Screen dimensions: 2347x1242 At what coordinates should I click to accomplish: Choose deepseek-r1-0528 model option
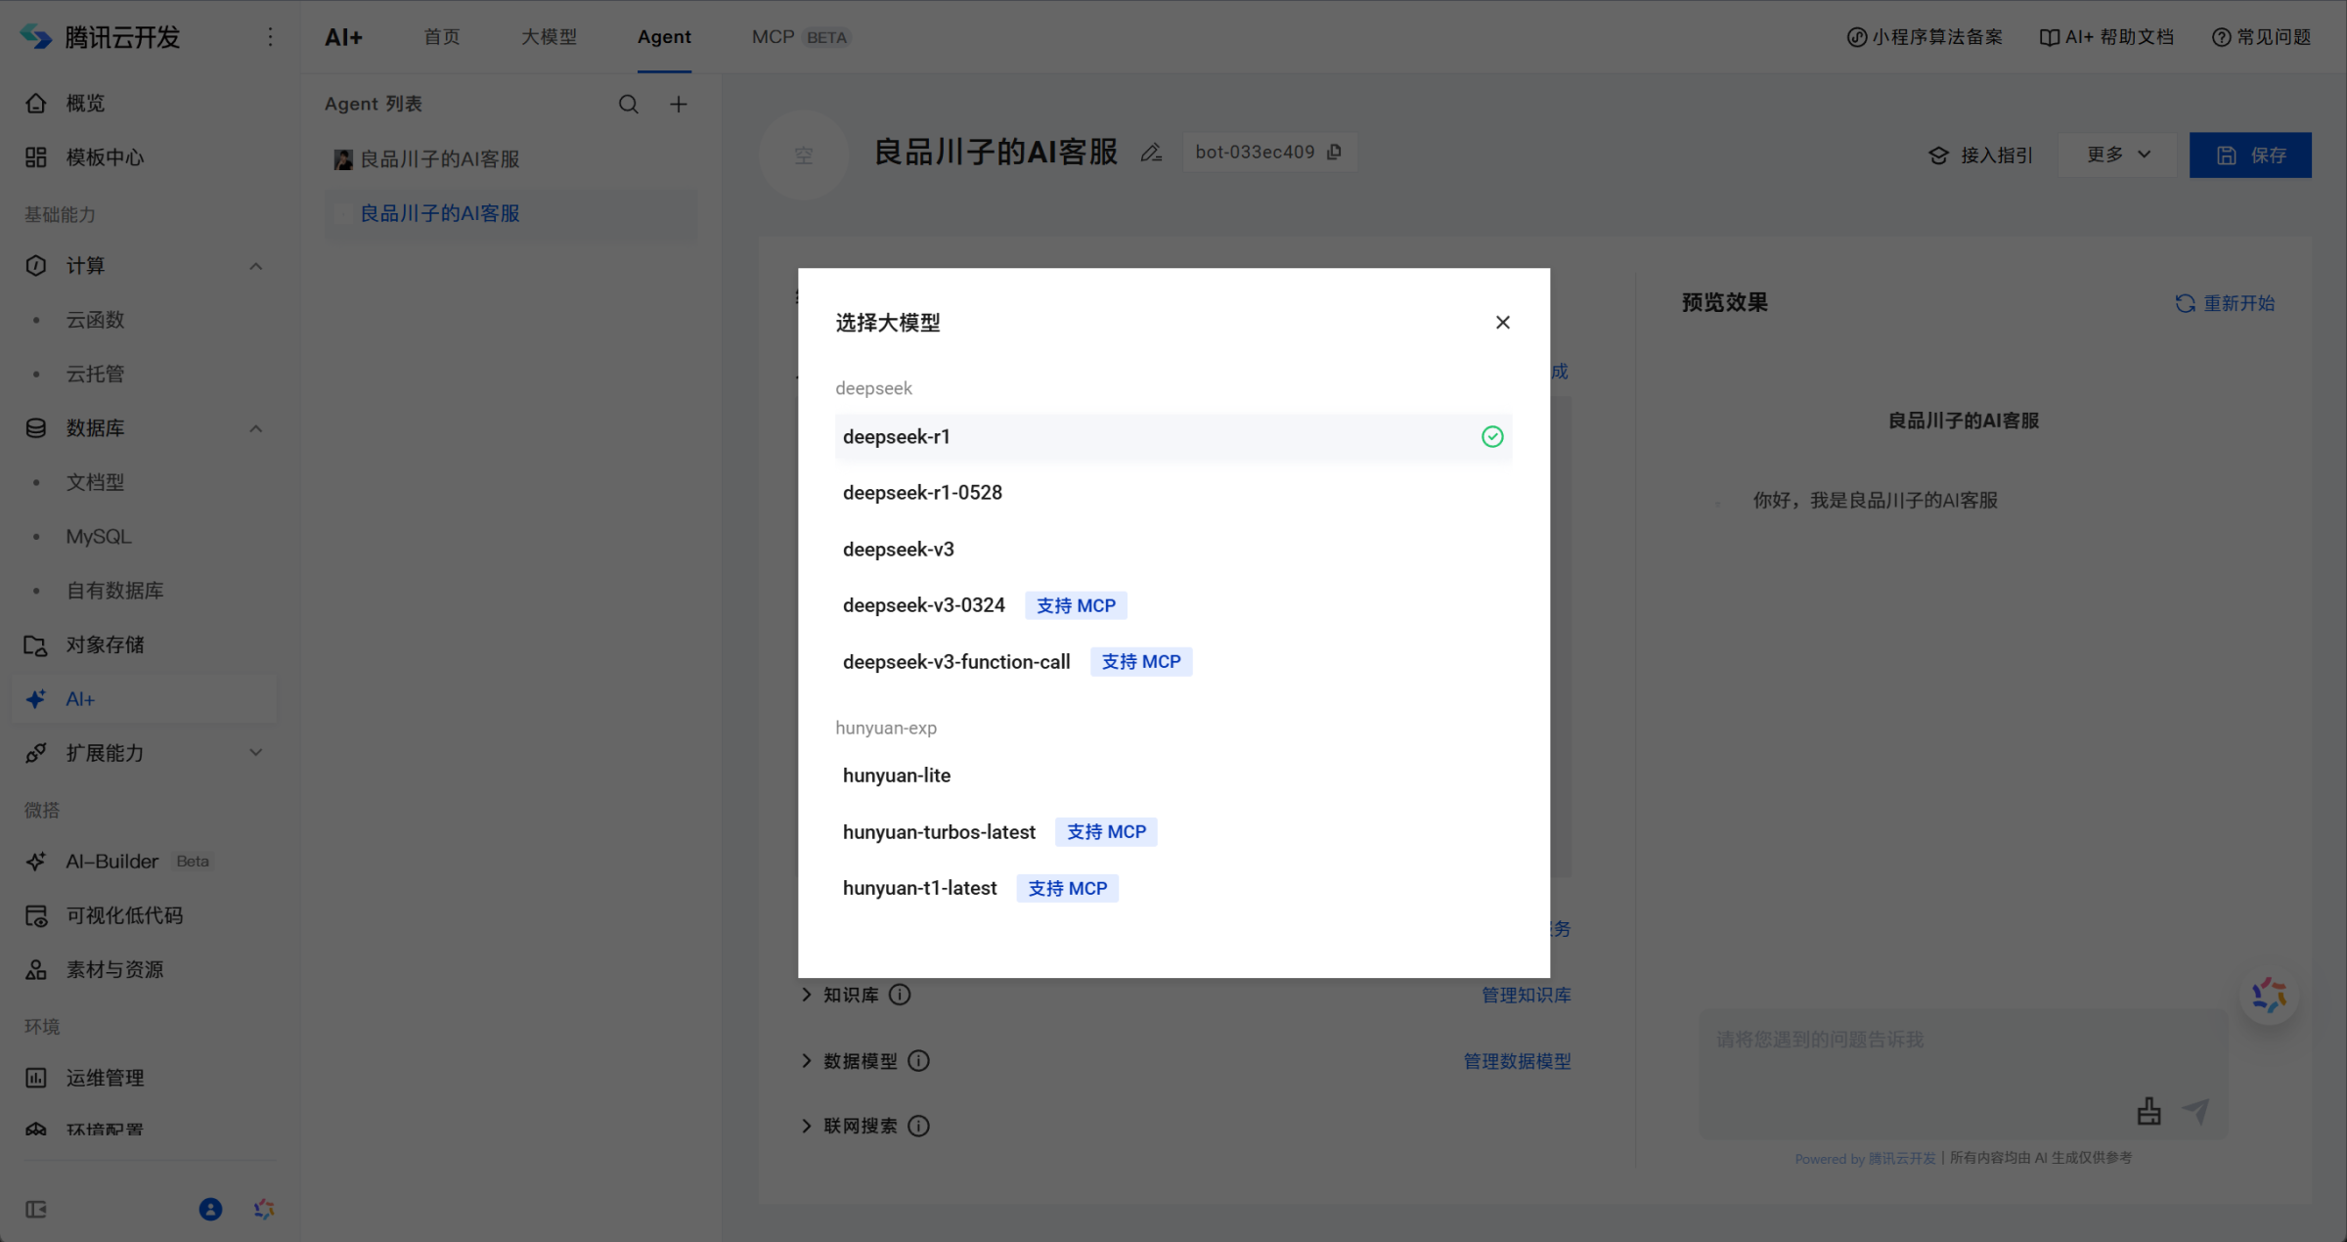(1173, 493)
